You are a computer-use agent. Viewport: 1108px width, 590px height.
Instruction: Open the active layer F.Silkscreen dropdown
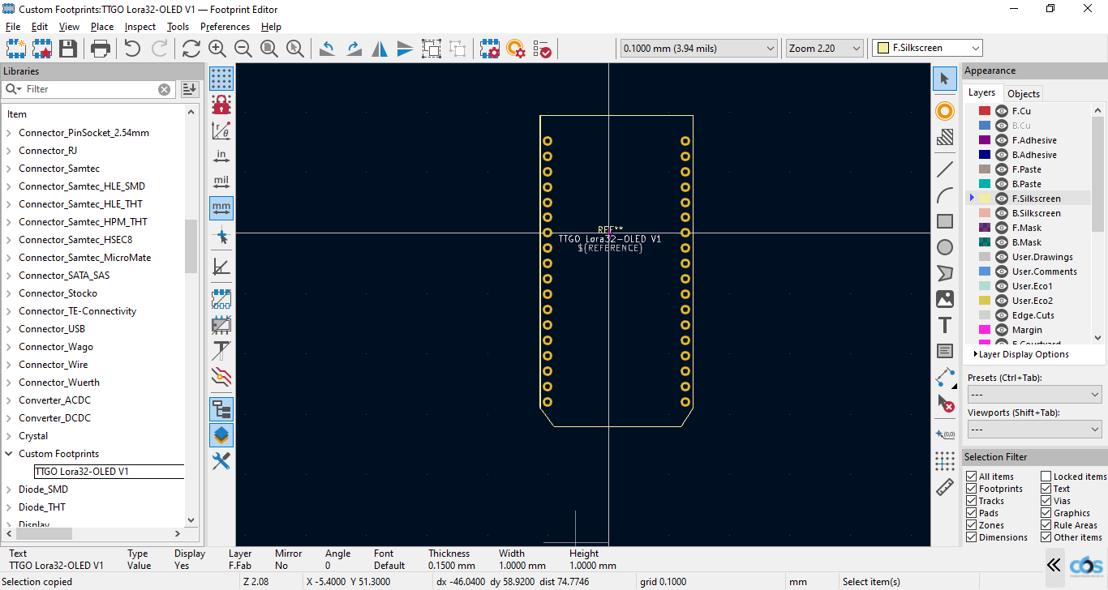927,49
